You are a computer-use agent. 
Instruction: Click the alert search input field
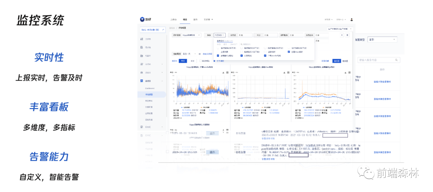tap(378, 60)
